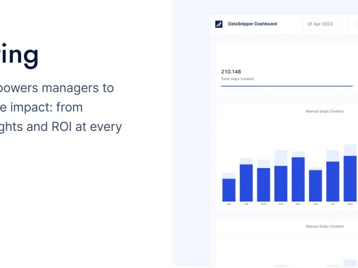Click the blue total snips progress line
The width and height of the screenshot is (358, 268).
tap(287, 86)
